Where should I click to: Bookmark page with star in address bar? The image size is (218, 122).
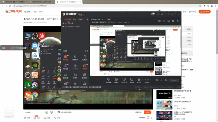tap(200, 6)
